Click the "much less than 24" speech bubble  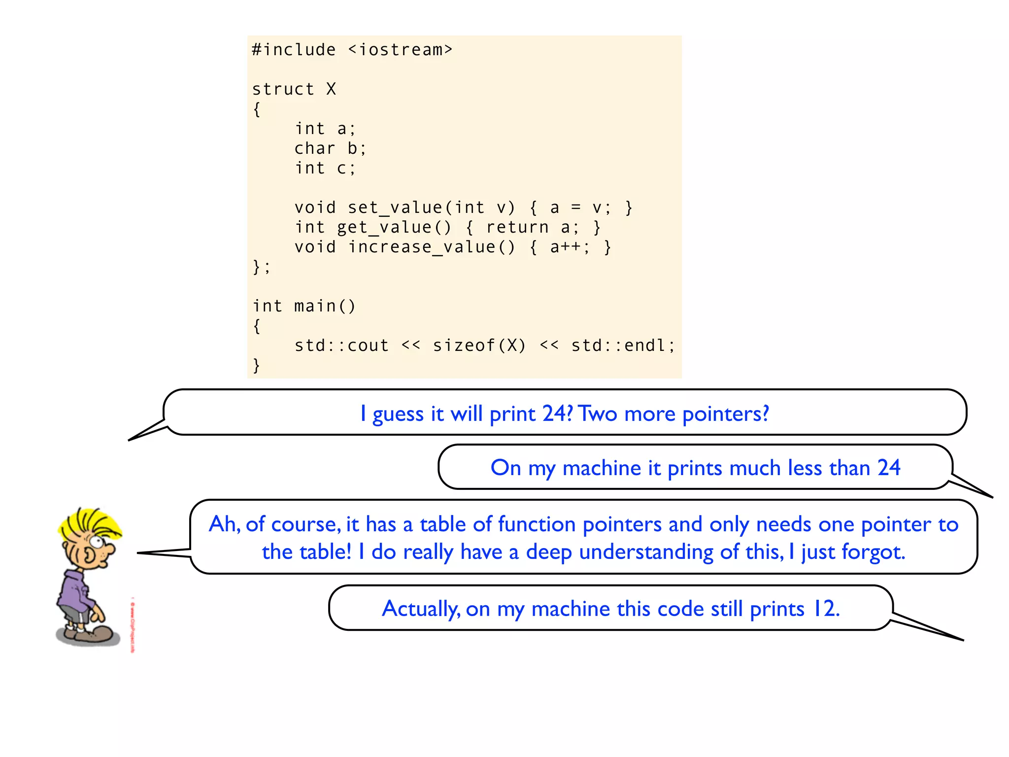click(695, 467)
